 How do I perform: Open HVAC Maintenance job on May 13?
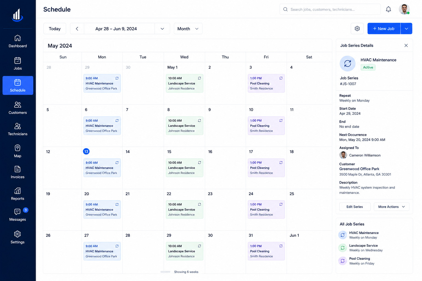102,168
